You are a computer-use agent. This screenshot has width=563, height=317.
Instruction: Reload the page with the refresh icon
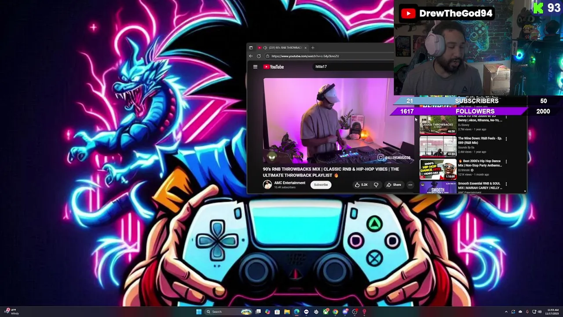point(259,56)
